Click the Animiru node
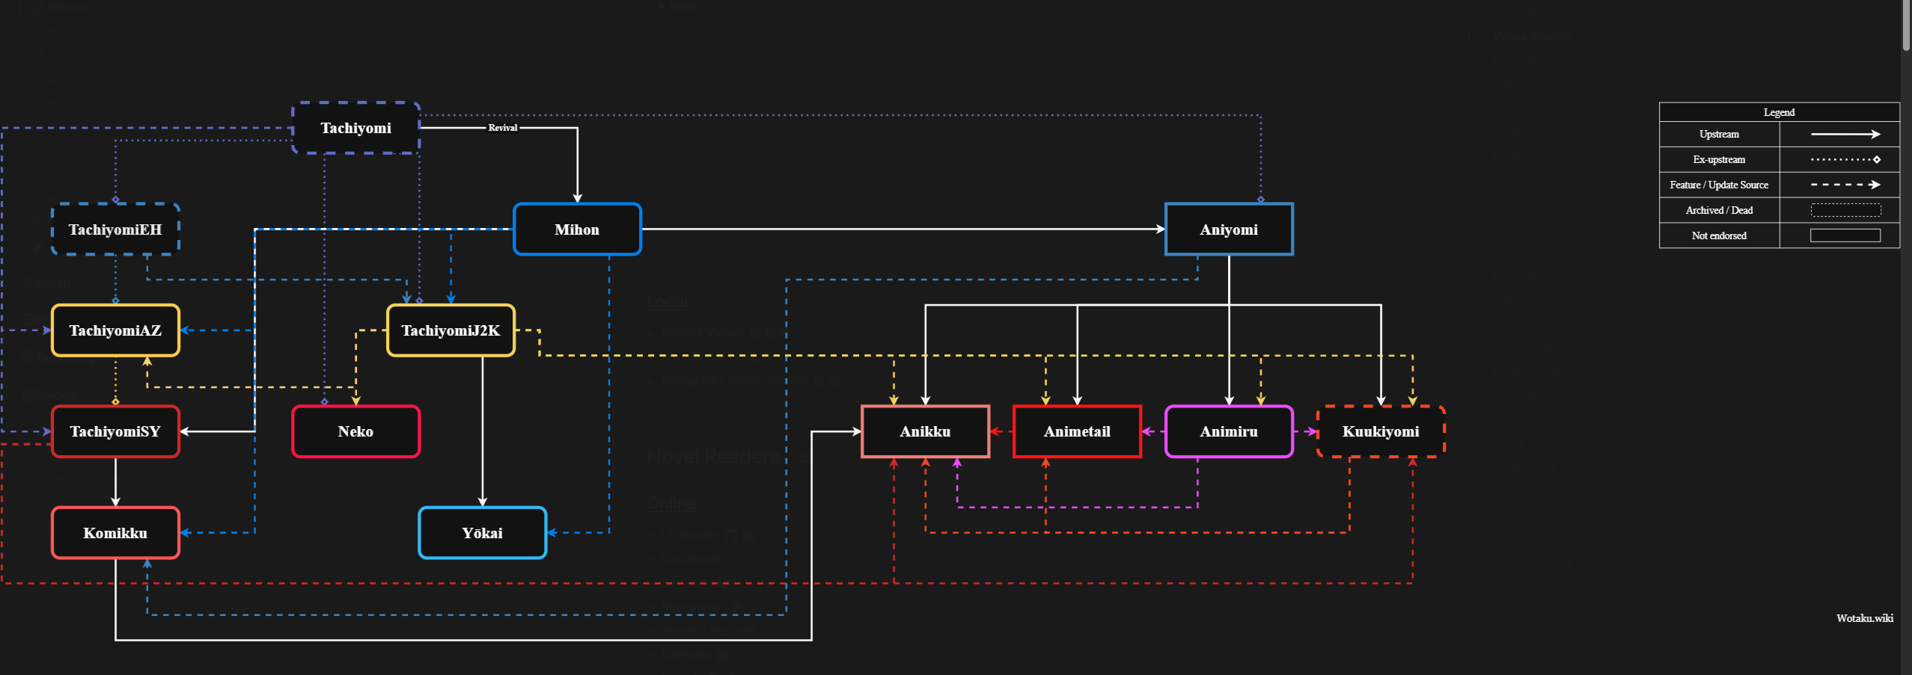 [1229, 431]
